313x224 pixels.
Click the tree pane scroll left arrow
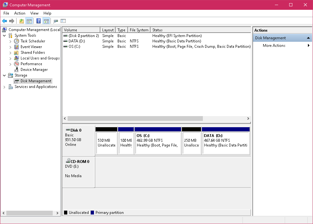(3, 213)
